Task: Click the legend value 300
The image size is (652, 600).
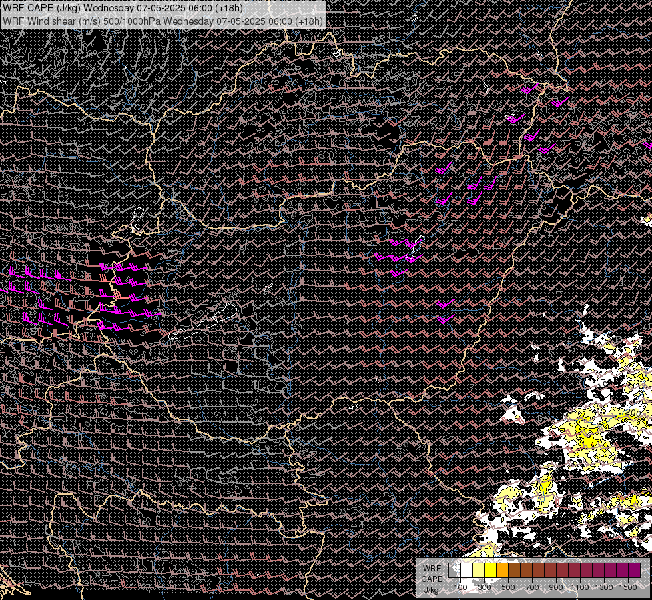Action: (x=484, y=587)
